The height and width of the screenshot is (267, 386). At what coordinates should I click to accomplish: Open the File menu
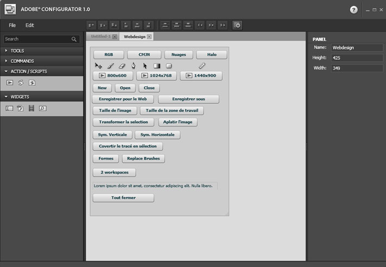[x=12, y=25]
